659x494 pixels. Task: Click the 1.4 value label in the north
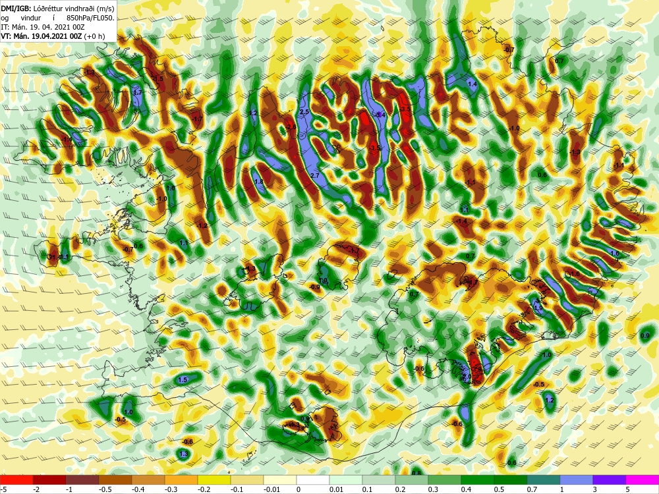pos(473,84)
